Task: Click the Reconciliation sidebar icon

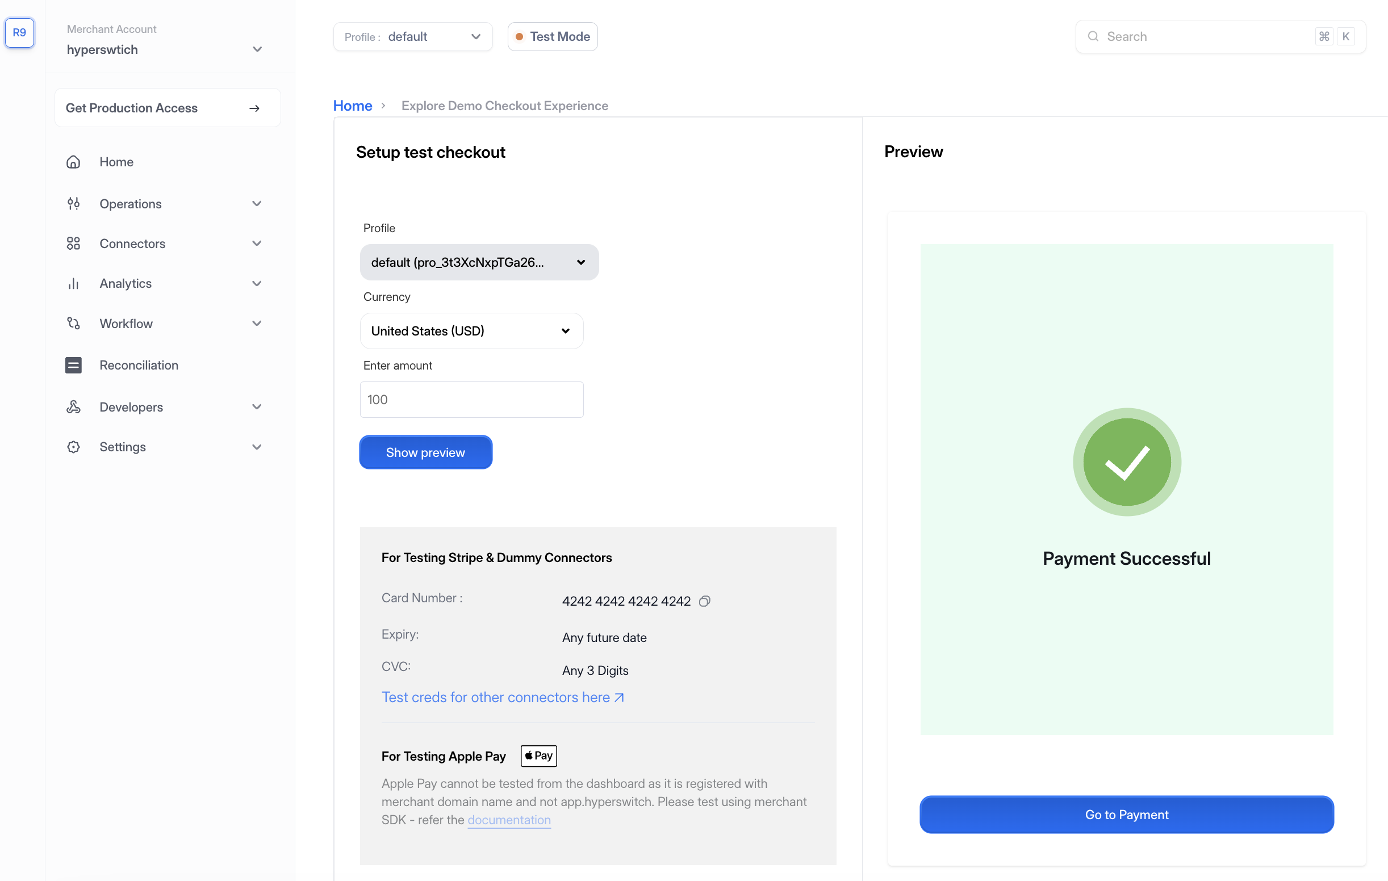Action: (x=73, y=365)
